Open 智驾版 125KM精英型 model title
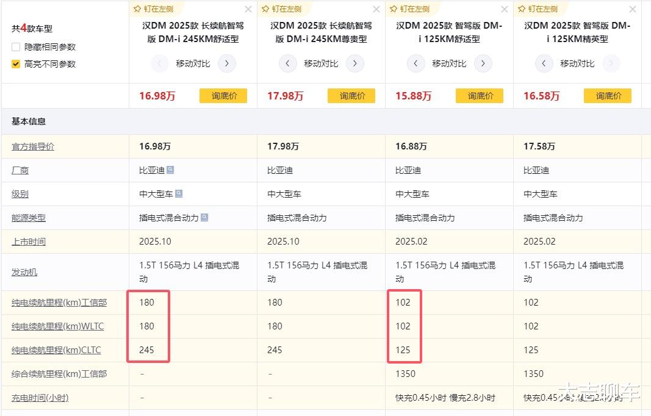This screenshot has height=416, width=651. (577, 32)
